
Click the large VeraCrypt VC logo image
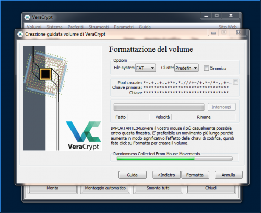(x=84, y=136)
